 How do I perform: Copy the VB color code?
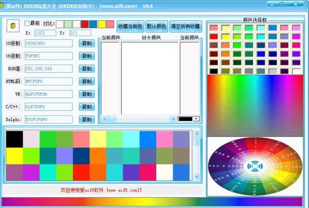[x=87, y=94]
